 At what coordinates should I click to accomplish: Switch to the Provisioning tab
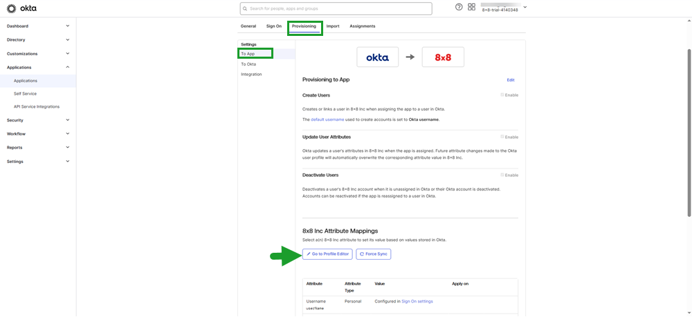click(304, 26)
